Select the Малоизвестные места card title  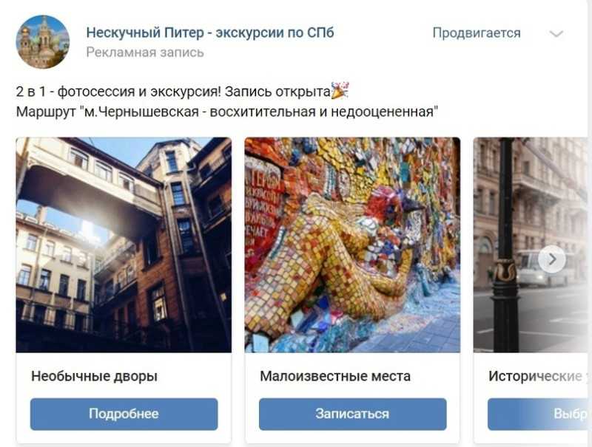[x=335, y=376]
